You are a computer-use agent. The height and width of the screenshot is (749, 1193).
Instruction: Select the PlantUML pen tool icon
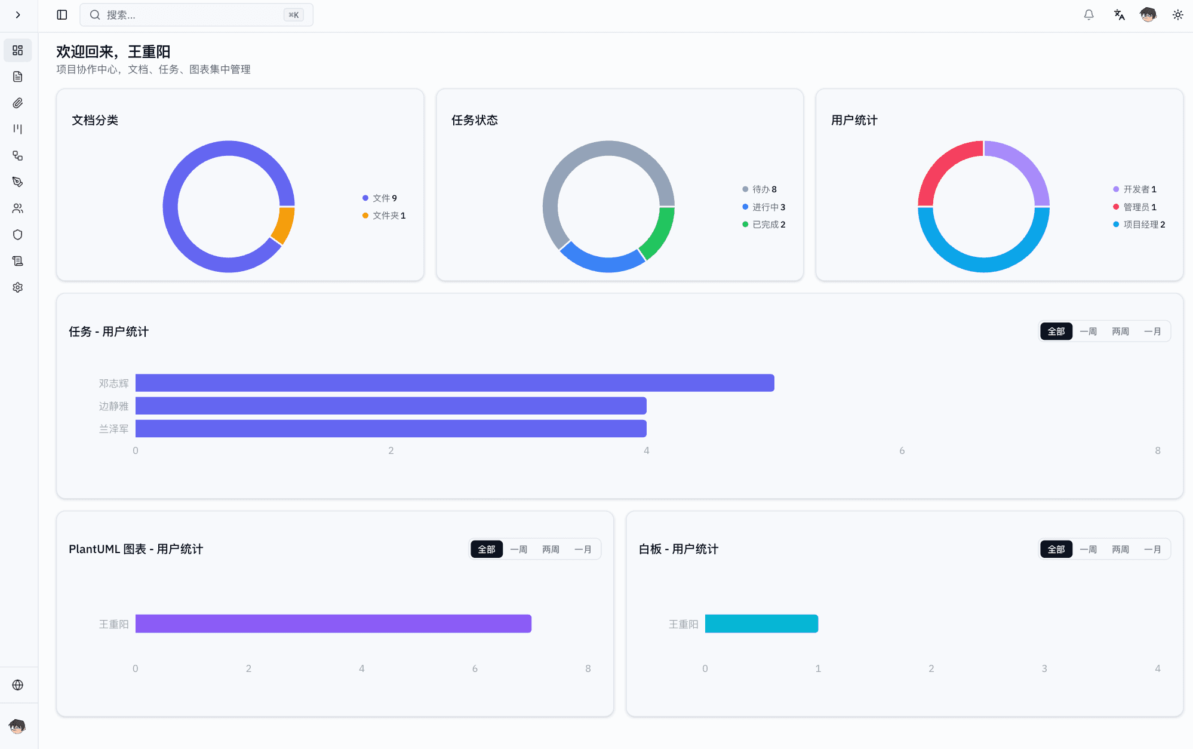tap(18, 182)
